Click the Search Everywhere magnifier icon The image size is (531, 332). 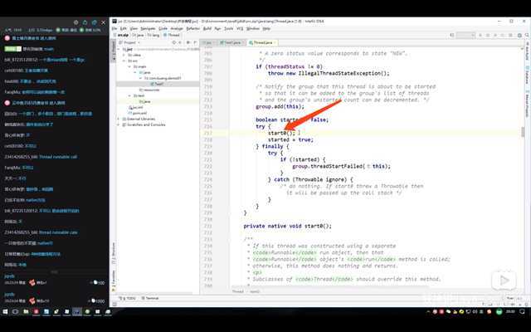click(527, 35)
